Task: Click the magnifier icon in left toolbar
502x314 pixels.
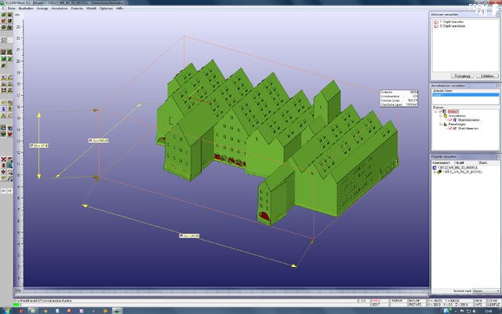Action: point(10,178)
